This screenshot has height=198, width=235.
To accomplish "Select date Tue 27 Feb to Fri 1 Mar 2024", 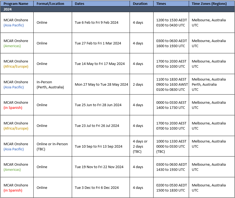I will (x=98, y=43).
